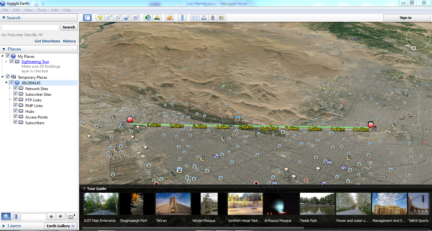The image size is (432, 231).
Task: Add a new placemark with the pushpin icon
Action: pos(100,18)
